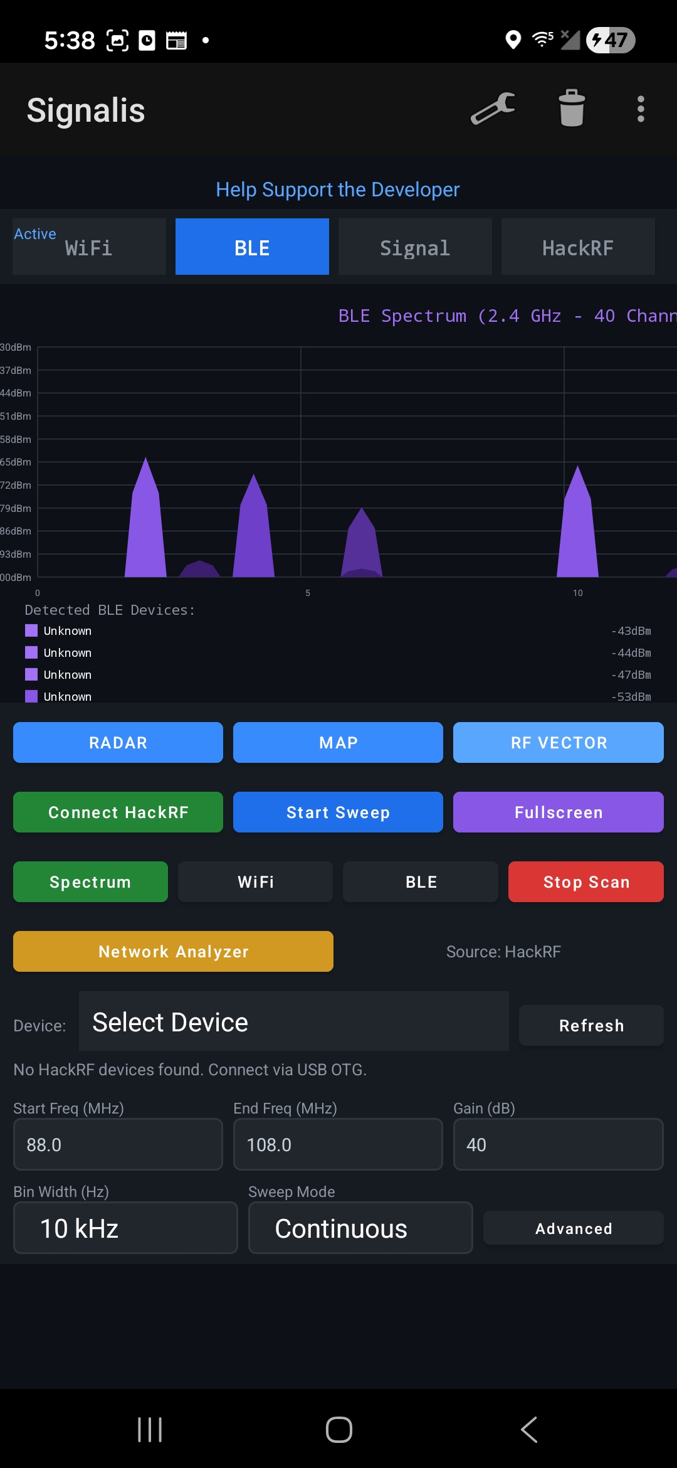This screenshot has width=677, height=1468.
Task: Switch to the Signal tab
Action: click(x=415, y=247)
